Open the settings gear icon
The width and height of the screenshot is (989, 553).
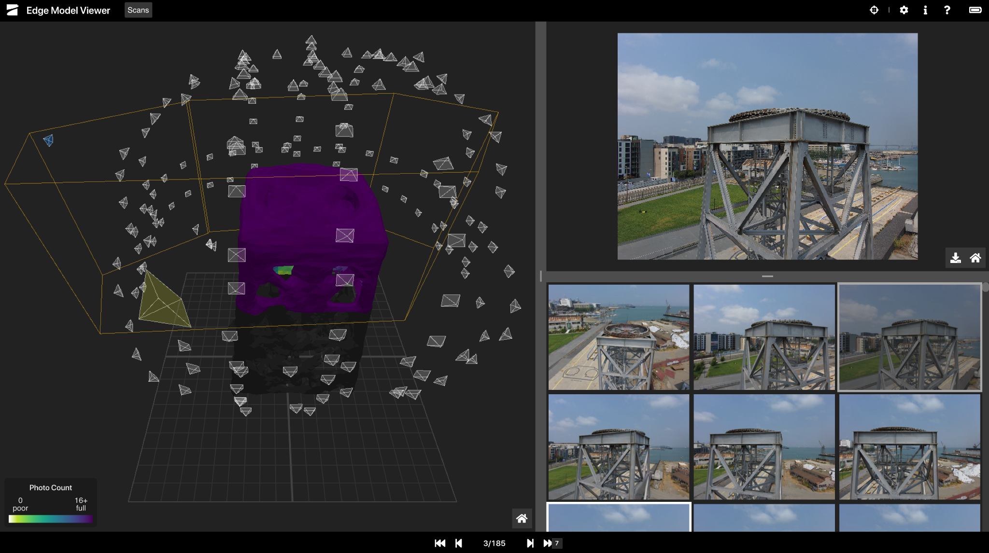[x=904, y=10]
